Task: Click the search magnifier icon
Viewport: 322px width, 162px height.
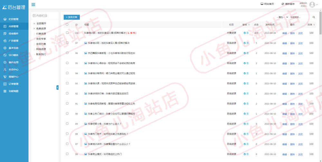Action: (314, 17)
